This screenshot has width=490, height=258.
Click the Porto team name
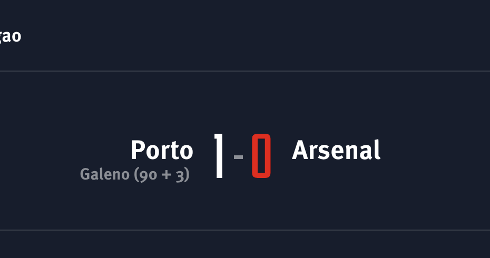pos(162,150)
